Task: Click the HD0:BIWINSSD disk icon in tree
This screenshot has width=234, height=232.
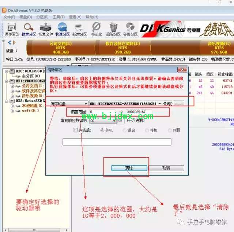Action: pyautogui.click(x=12, y=71)
